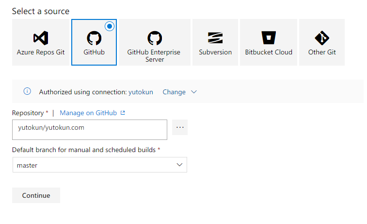Screen dimensions: 367x224
Task: Click the Azure Repos Git logo icon
Action: pos(41,38)
